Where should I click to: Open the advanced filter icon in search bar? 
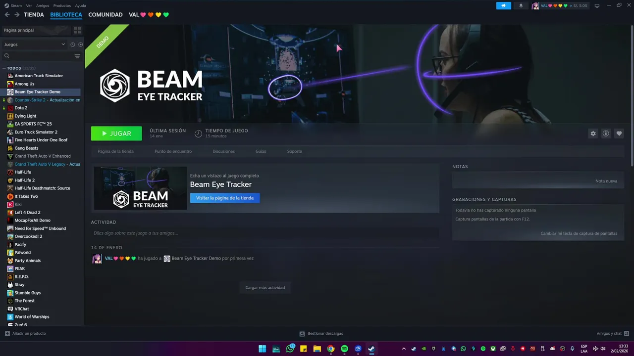tap(77, 56)
